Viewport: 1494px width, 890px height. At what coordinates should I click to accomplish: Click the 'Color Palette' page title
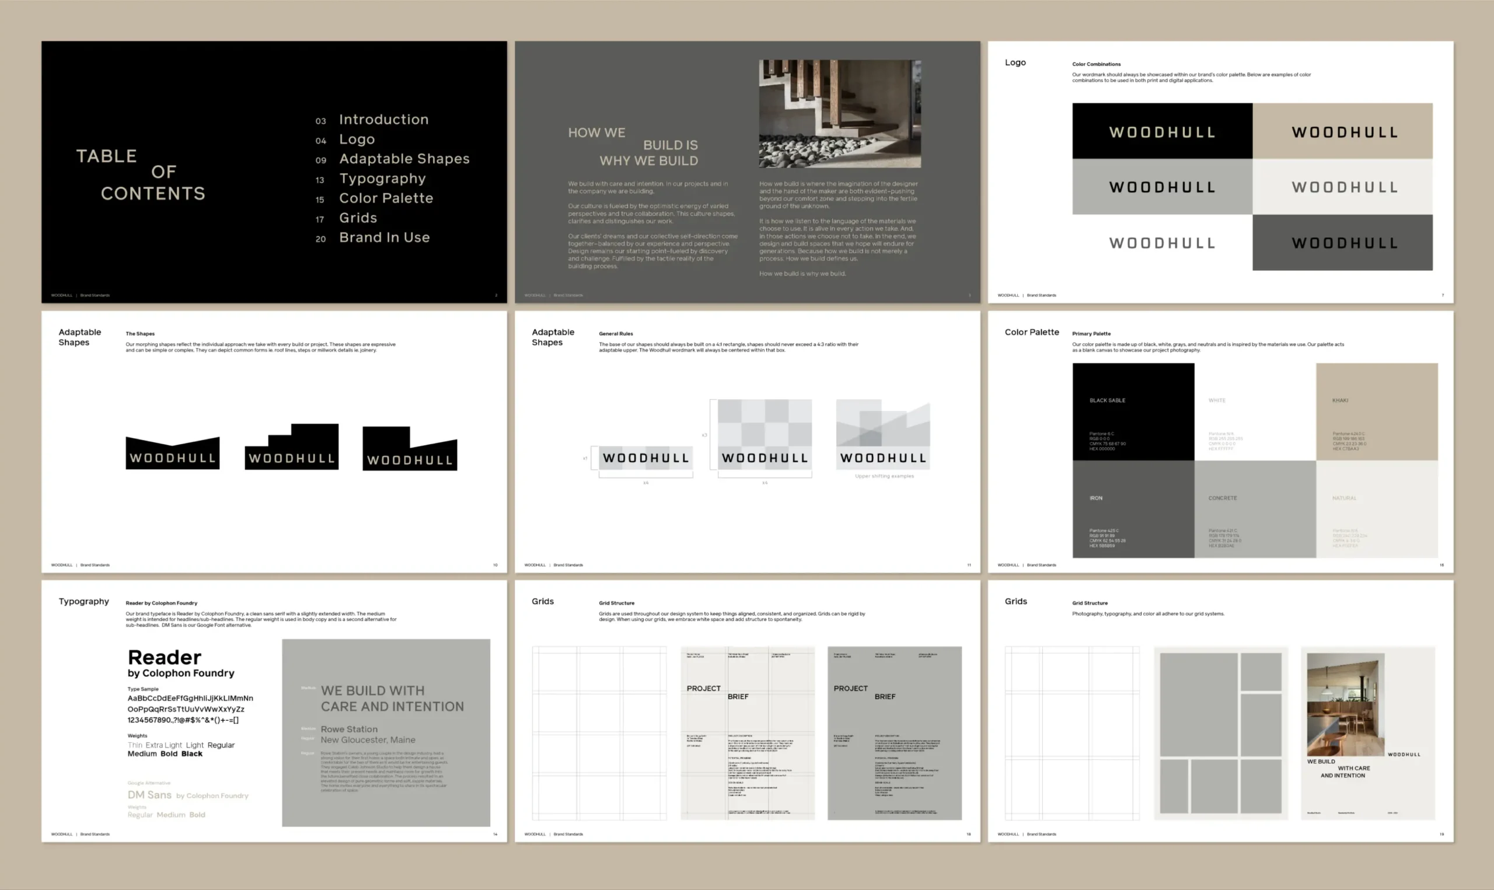coord(1031,332)
